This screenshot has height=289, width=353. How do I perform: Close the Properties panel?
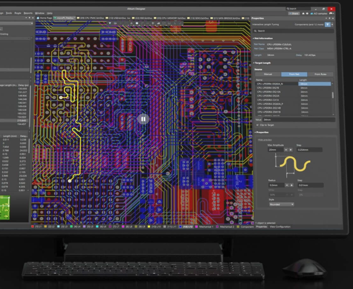(x=333, y=18)
